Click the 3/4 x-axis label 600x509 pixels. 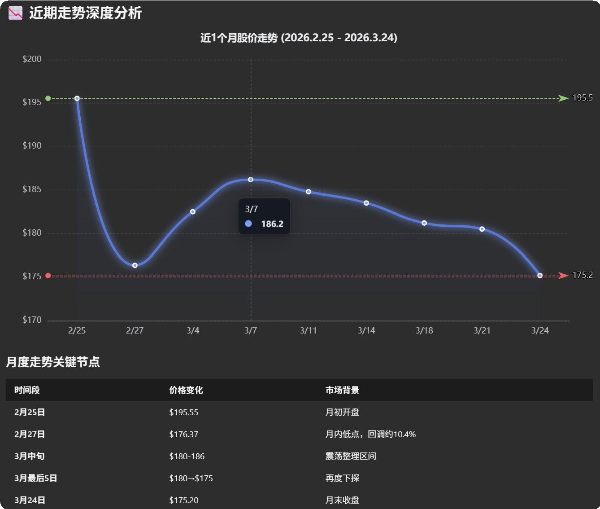[x=193, y=331]
